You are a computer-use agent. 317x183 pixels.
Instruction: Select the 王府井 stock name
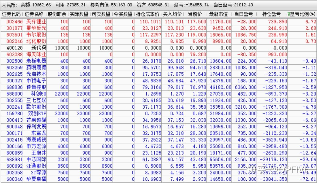[39, 153]
